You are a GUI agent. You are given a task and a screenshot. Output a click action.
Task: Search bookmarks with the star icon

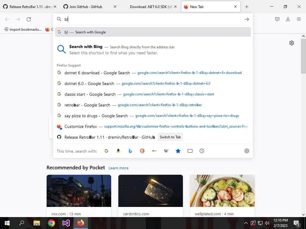tap(178, 151)
